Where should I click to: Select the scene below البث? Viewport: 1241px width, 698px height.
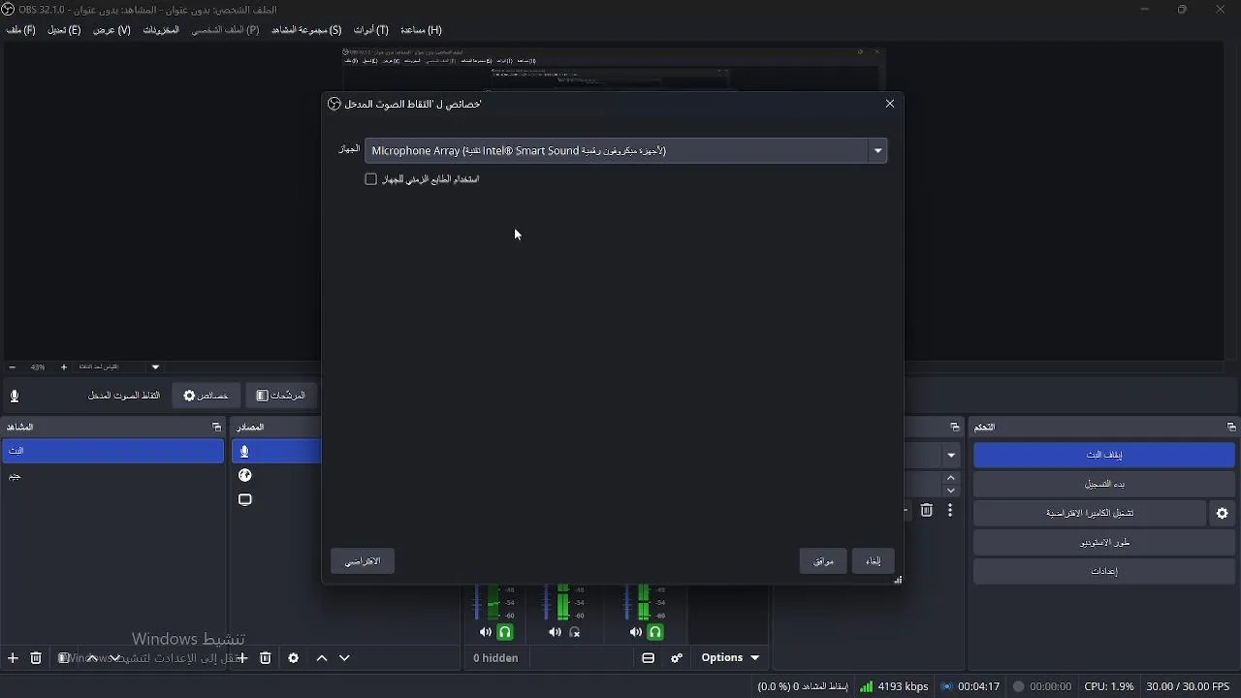(x=112, y=477)
